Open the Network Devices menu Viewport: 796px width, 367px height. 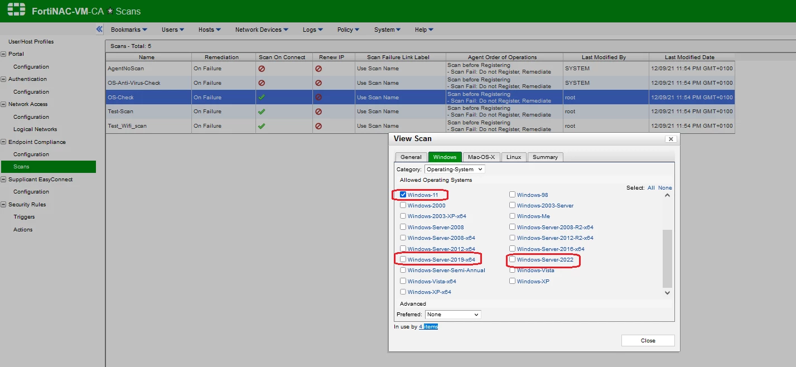point(262,30)
